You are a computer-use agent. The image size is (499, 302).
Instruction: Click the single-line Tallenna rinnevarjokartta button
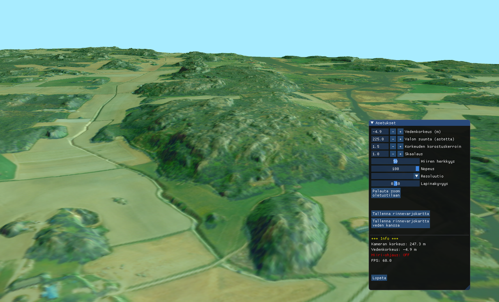click(x=400, y=213)
